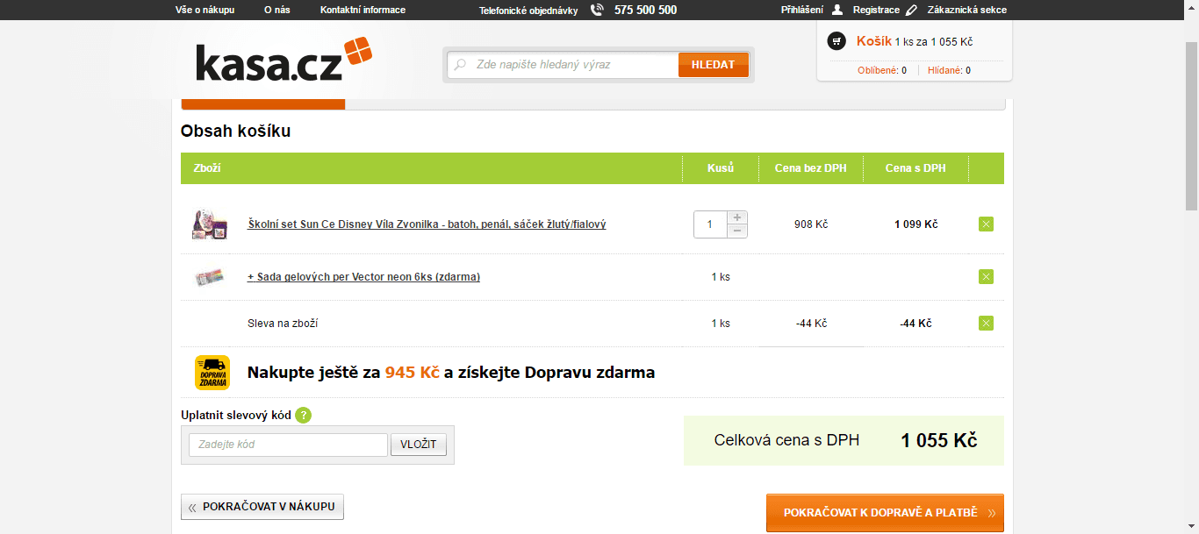Image resolution: width=1199 pixels, height=534 pixels.
Task: Go to Kontaktní informace
Action: coord(363,10)
